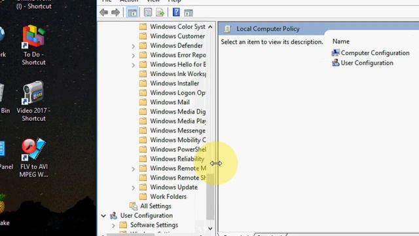Toggle Show/Hide Action Pane toolbar icon

(x=189, y=12)
